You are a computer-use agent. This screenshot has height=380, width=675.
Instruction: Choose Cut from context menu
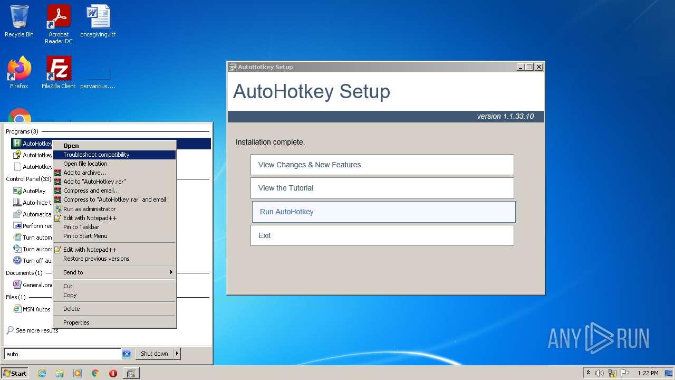click(x=114, y=286)
